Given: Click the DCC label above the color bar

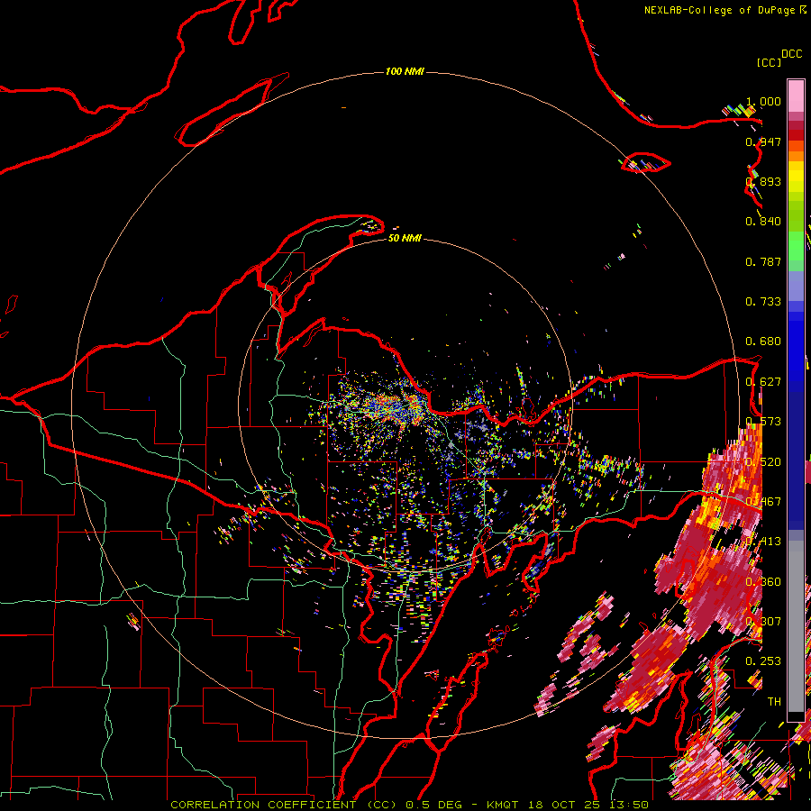Looking at the screenshot, I should click(791, 54).
